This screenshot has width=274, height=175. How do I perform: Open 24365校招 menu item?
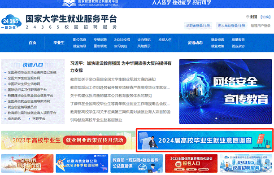click(122, 39)
